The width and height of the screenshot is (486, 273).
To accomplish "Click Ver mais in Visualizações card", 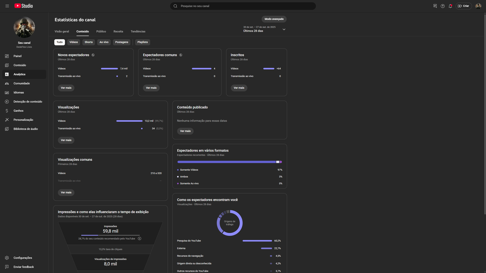I will point(66,140).
